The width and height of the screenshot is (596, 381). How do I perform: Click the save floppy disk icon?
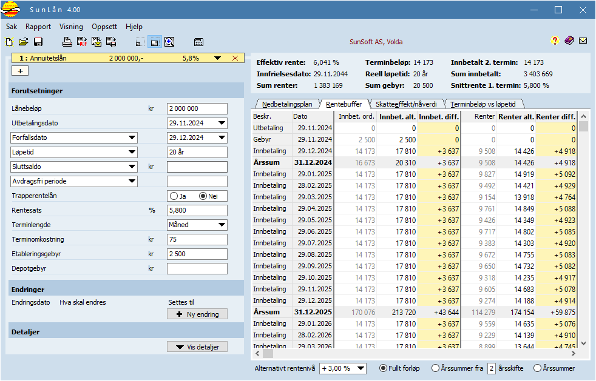click(x=38, y=42)
